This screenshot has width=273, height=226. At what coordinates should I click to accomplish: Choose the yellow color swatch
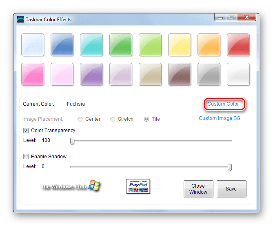coord(180,45)
